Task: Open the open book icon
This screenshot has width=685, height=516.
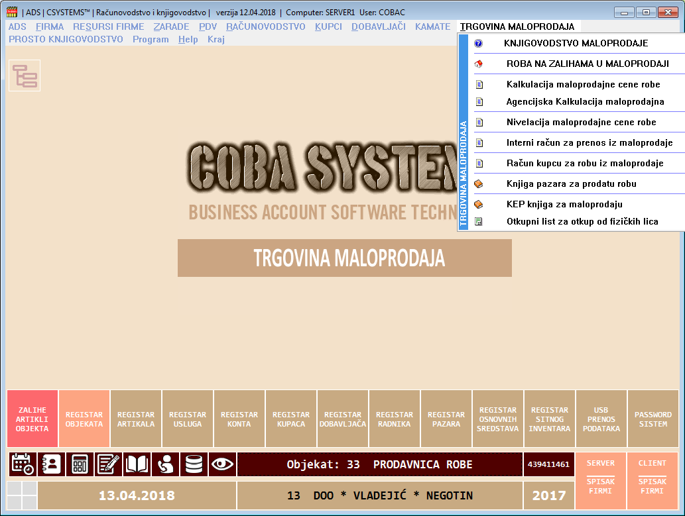Action: pos(137,464)
